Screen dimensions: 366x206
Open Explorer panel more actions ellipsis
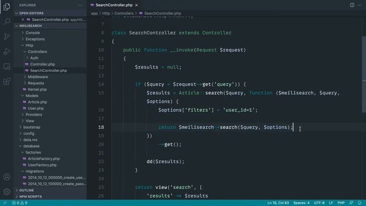tap(80, 5)
